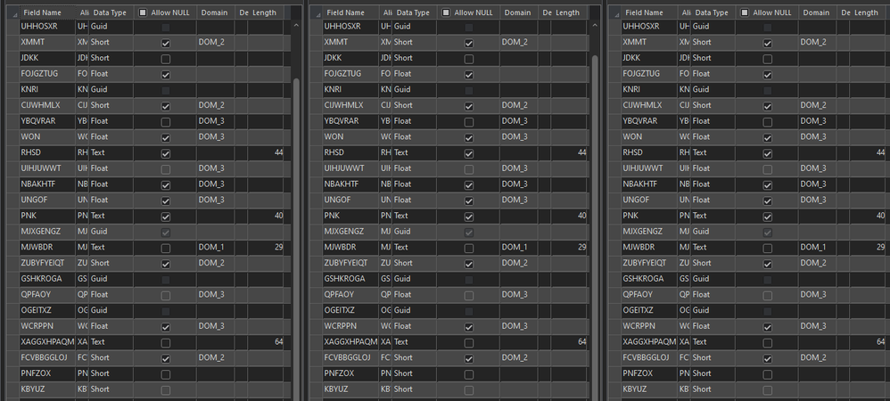Click Data Type column header in middle table
Image resolution: width=890 pixels, height=401 pixels.
point(415,12)
